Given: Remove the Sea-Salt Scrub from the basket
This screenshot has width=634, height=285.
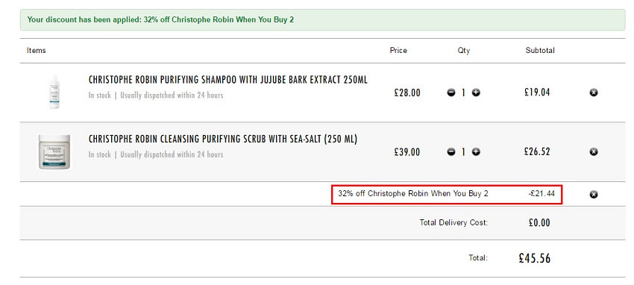Looking at the screenshot, I should pos(593,152).
